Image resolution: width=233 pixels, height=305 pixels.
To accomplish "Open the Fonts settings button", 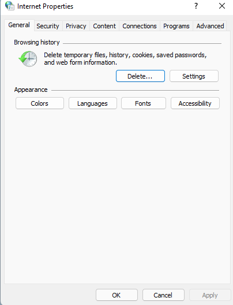I will 143,103.
